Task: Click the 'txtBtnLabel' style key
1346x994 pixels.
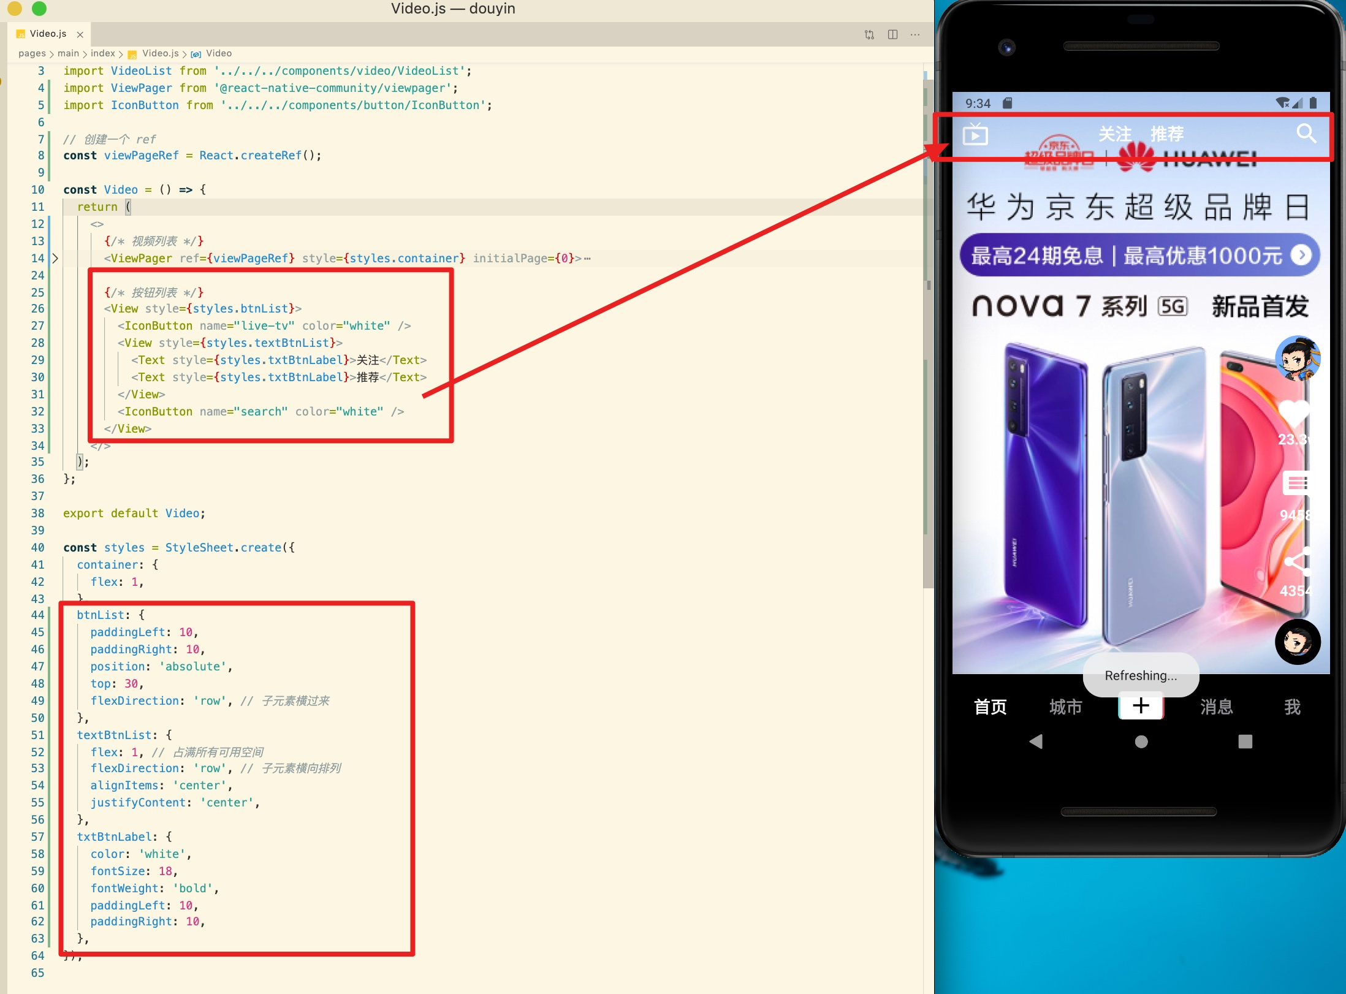Action: tap(114, 837)
